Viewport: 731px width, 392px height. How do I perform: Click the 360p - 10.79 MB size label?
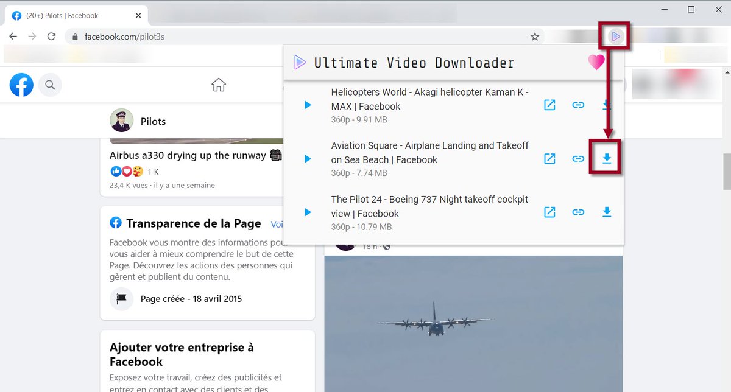tap(361, 227)
